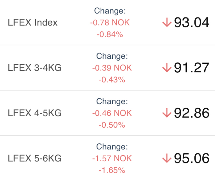Open the LFEX Index row

coord(107,22)
